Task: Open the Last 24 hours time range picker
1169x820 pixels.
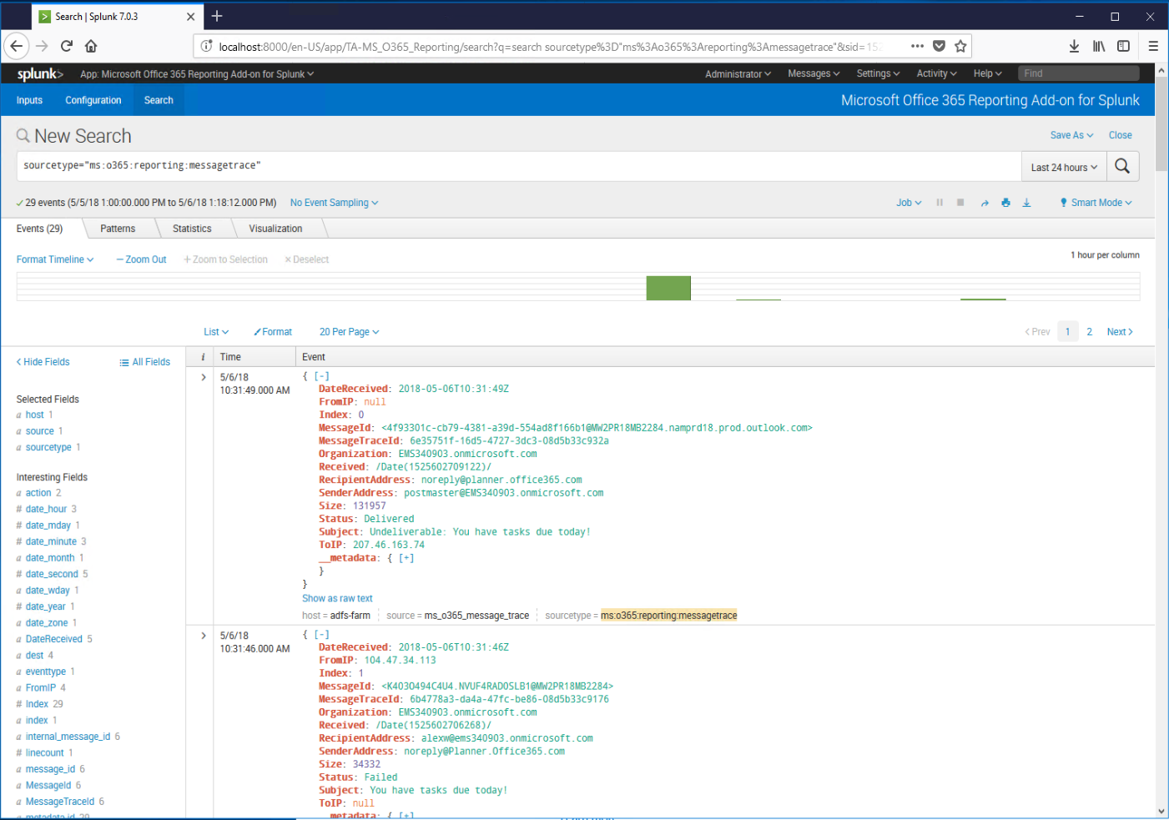Action: pyautogui.click(x=1064, y=167)
